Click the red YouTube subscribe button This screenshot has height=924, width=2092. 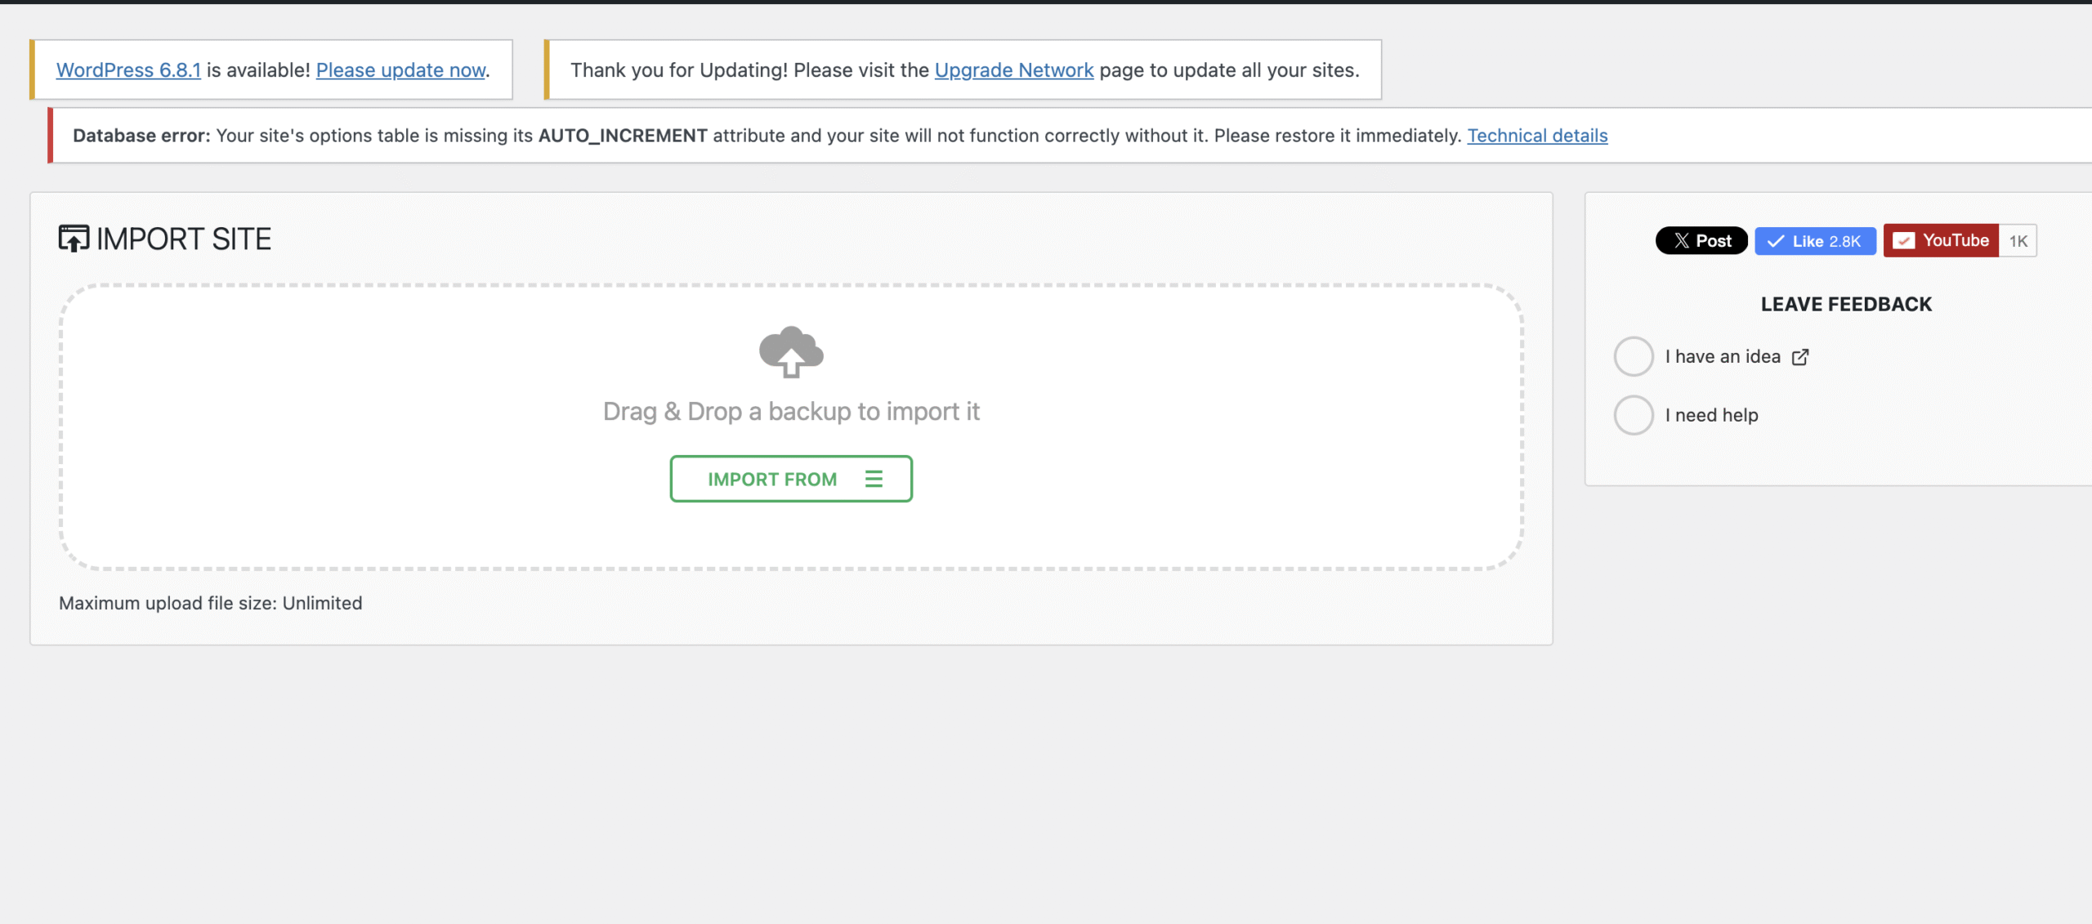[1941, 241]
